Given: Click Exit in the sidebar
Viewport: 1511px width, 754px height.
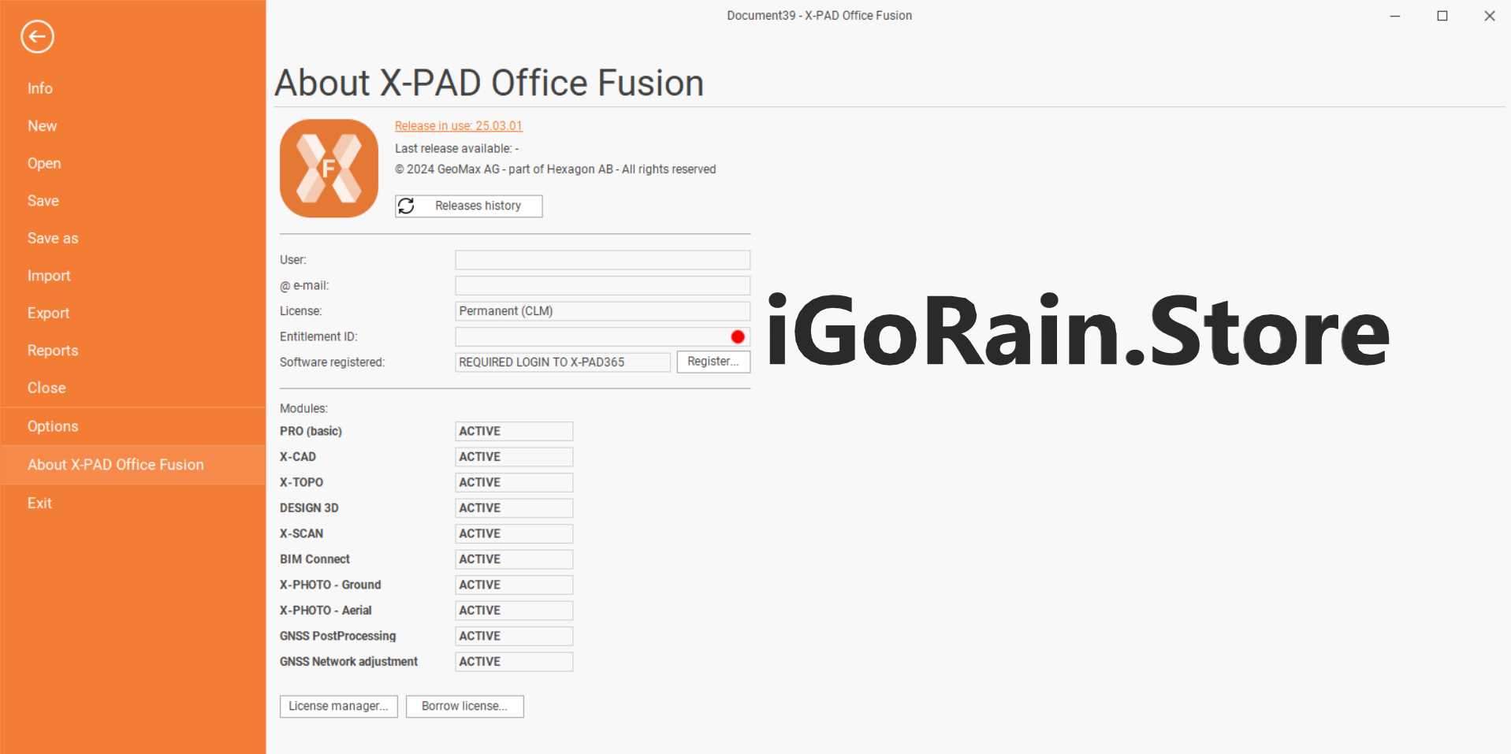Looking at the screenshot, I should tap(39, 503).
